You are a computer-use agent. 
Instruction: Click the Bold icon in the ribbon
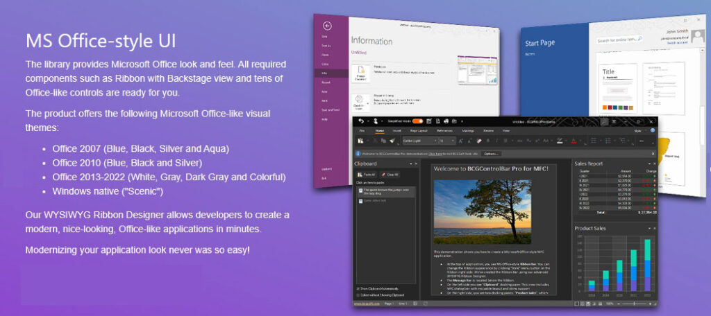click(x=488, y=141)
